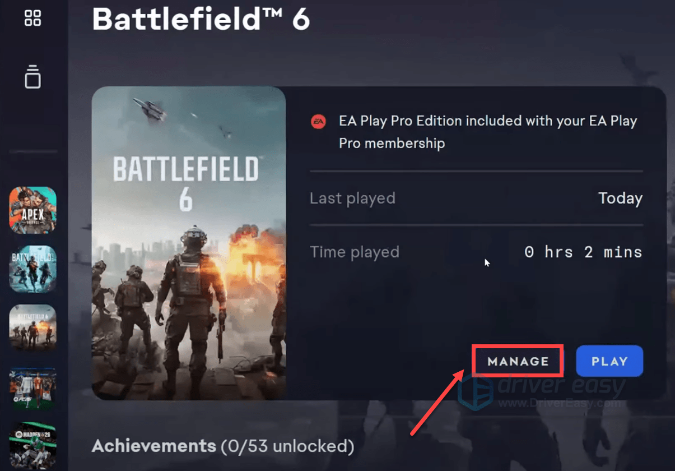Screen dimensions: 675x471
Task: Open the FC 26 sidebar icon
Action: tap(33, 388)
